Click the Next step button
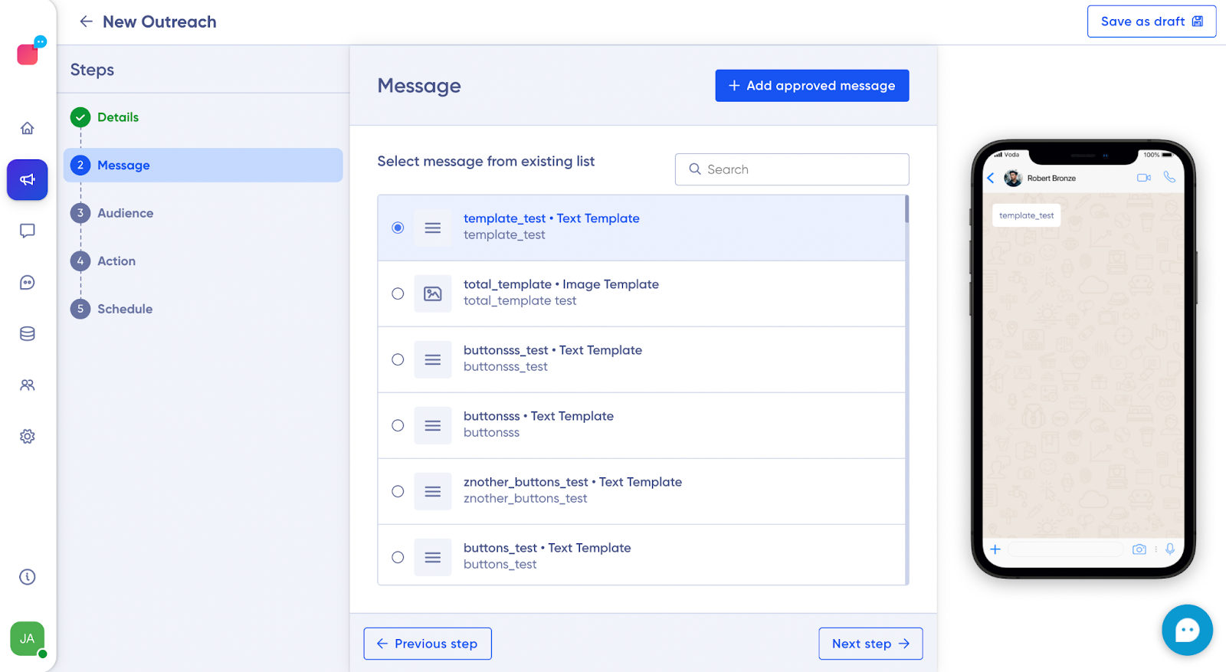1226x672 pixels. 870,644
